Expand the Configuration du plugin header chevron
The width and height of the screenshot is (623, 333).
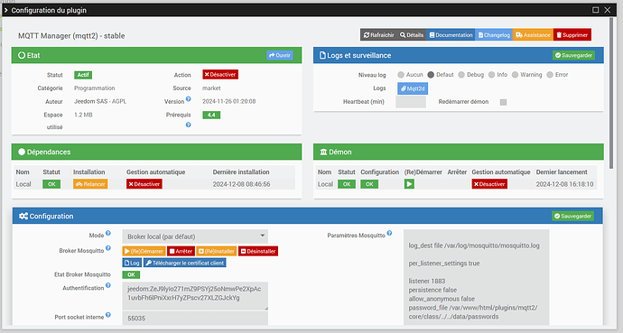point(5,10)
